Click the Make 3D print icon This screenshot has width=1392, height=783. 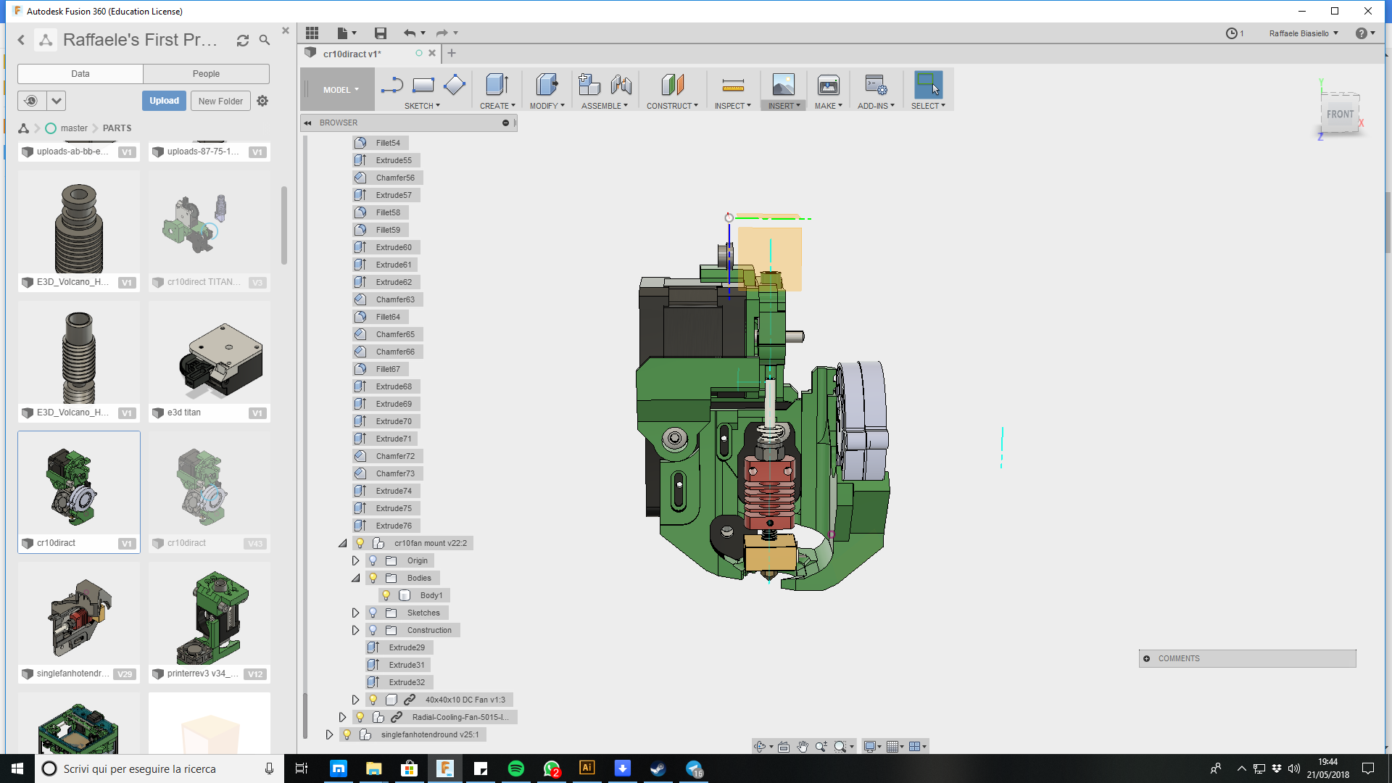[x=828, y=86]
